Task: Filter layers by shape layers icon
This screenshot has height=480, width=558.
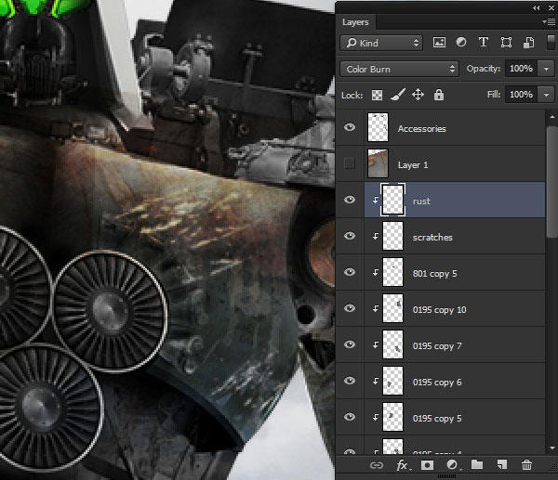Action: pos(506,43)
